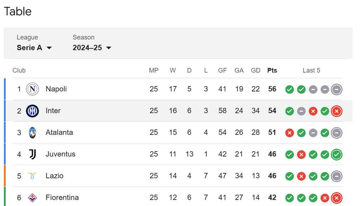Screen dimensions: 360x206
Task: Click the dropdown arrow next to Serie A
Action: click(x=49, y=48)
